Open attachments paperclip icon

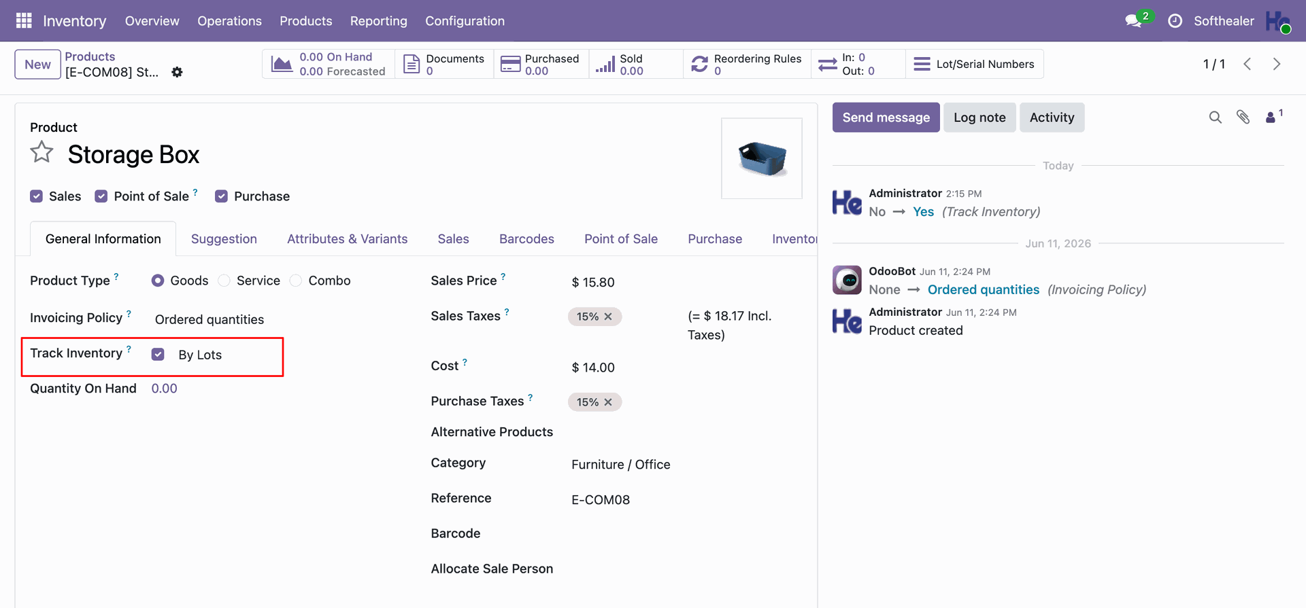pyautogui.click(x=1243, y=118)
